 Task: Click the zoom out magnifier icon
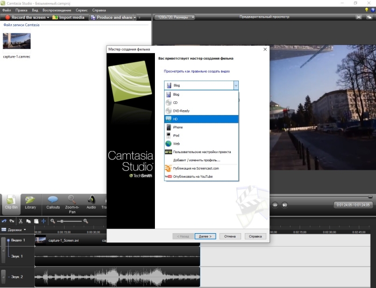click(x=53, y=221)
